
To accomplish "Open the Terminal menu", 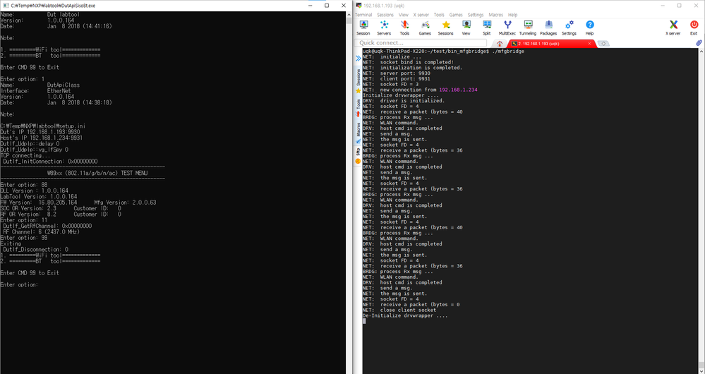I will click(x=363, y=15).
